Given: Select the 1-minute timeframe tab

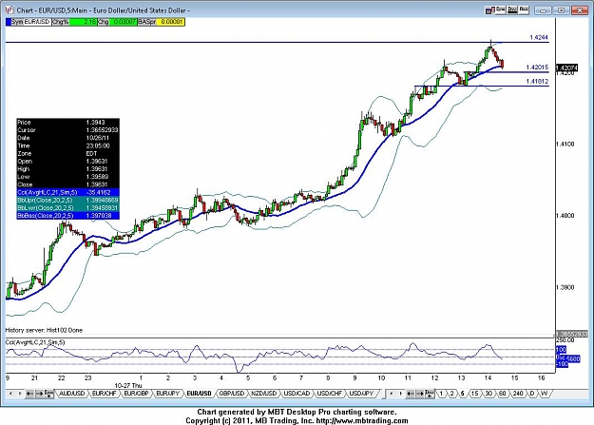Looking at the screenshot, I should (x=441, y=394).
